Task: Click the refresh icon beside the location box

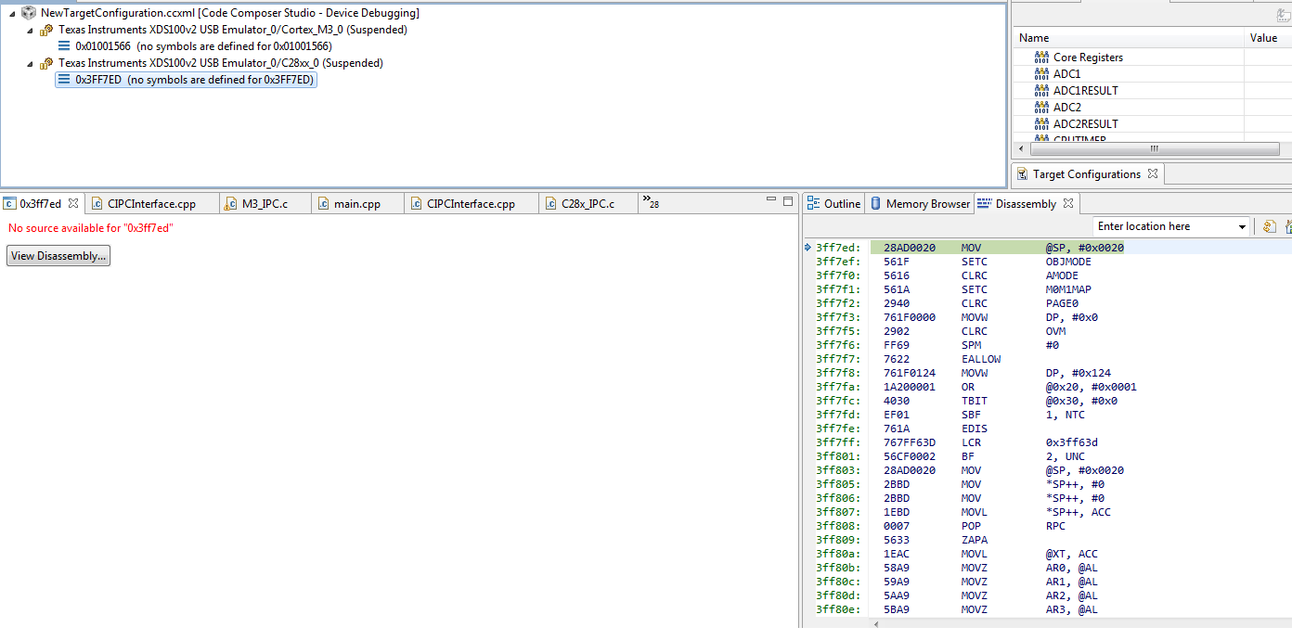Action: pyautogui.click(x=1269, y=226)
